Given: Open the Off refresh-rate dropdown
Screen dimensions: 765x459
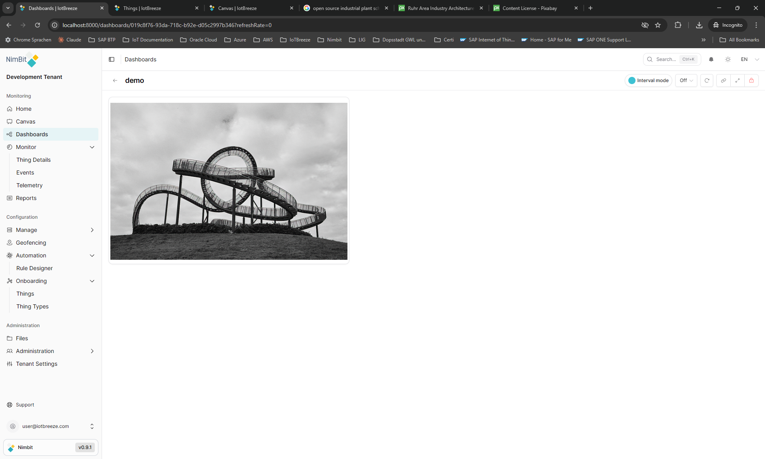Looking at the screenshot, I should click(686, 80).
